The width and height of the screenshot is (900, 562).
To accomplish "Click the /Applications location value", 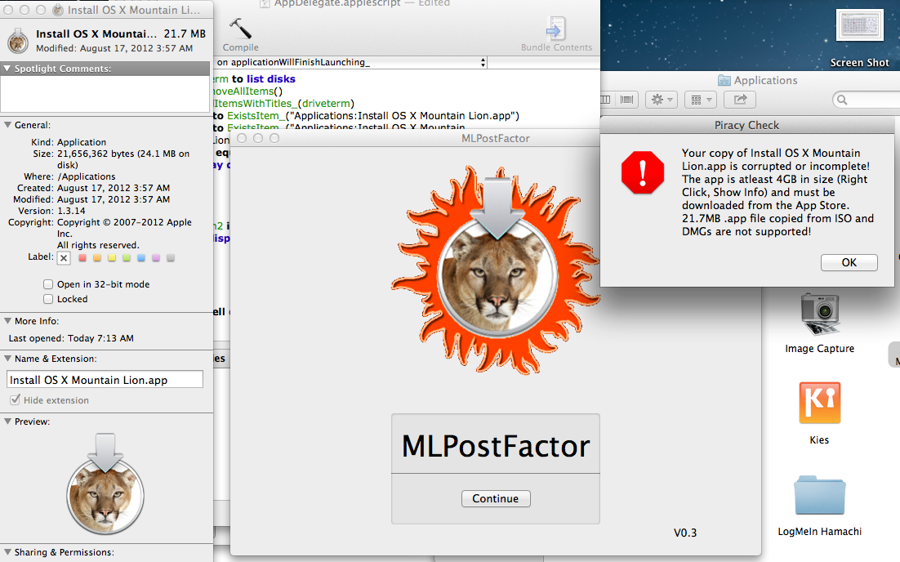I will (x=86, y=176).
